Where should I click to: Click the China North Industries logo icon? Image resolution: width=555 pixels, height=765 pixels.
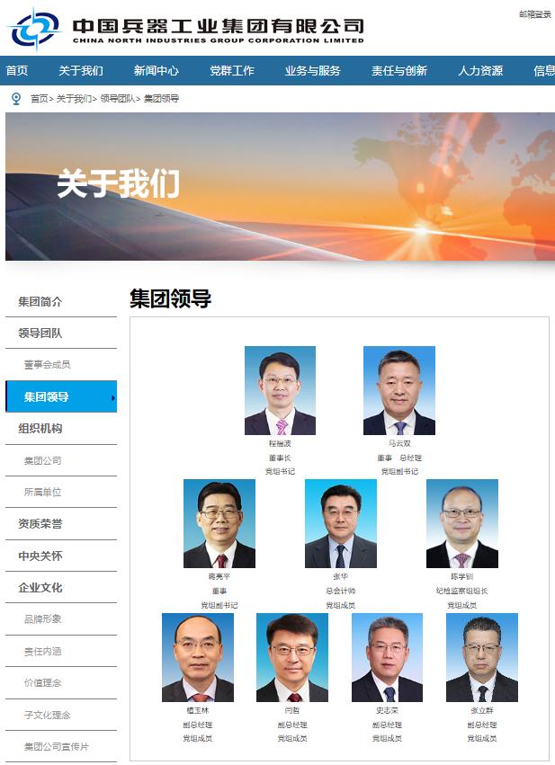point(36,30)
